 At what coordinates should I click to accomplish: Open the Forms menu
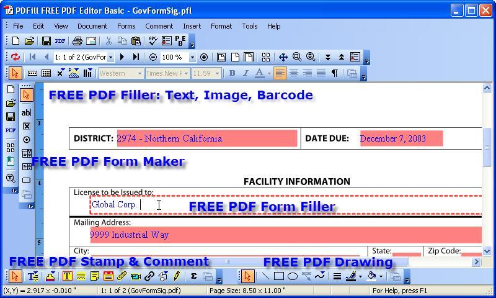click(126, 26)
